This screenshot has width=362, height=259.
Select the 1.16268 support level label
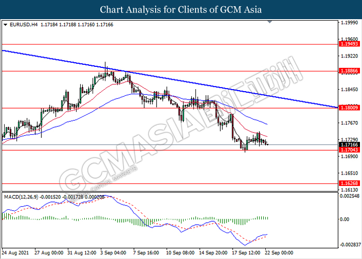point(349,183)
